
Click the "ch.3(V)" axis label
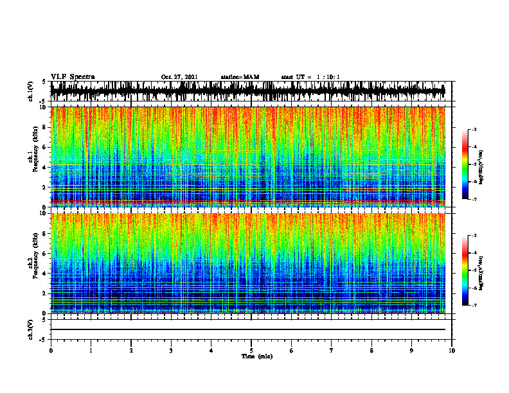(x=31, y=330)
